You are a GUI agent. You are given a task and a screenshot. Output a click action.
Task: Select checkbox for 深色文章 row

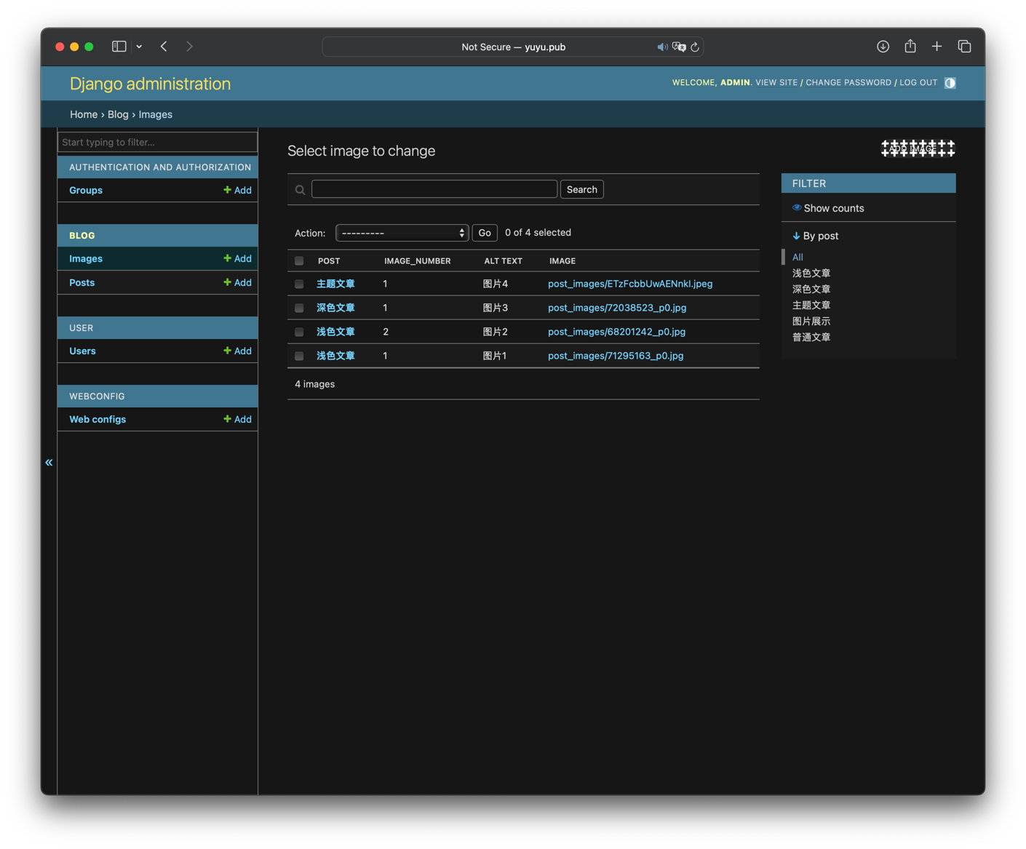pyautogui.click(x=299, y=308)
